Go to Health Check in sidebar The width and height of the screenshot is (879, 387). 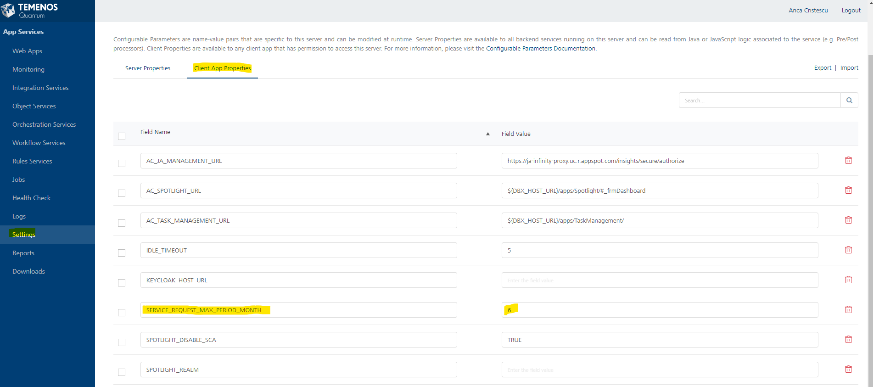(x=31, y=198)
